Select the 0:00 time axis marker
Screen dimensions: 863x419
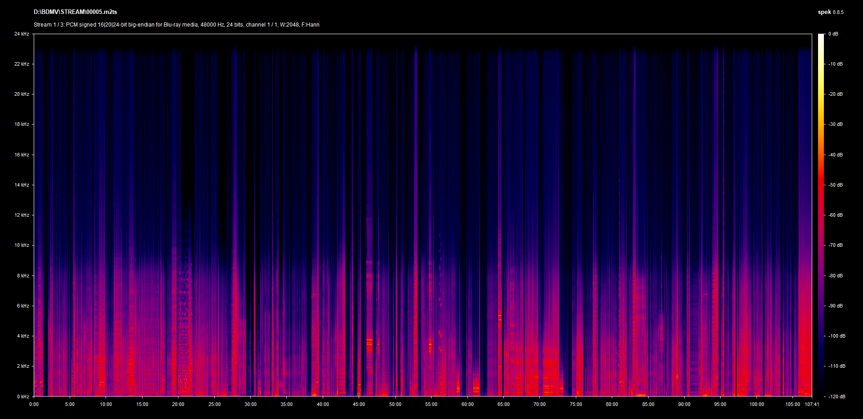tap(34, 405)
